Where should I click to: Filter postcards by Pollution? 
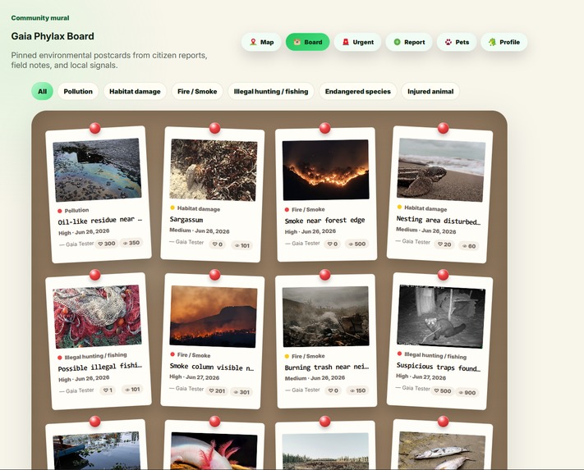click(x=78, y=92)
